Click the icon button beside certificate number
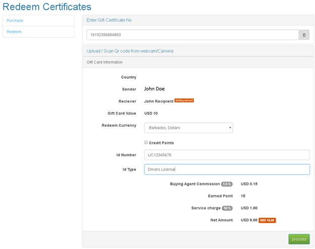Screen dimensions: 315x249 coord(304,35)
